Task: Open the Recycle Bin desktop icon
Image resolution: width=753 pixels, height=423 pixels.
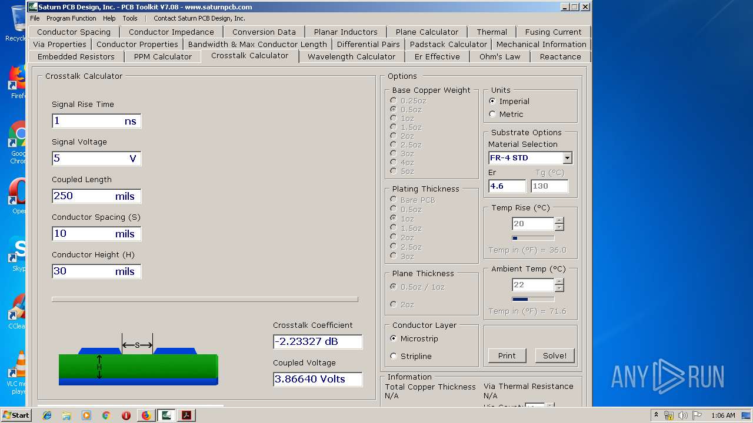Action: (15, 23)
